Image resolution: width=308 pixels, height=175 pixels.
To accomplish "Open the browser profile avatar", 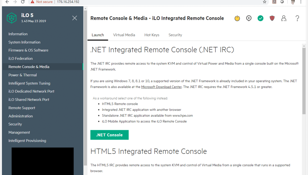I will coord(293,2).
